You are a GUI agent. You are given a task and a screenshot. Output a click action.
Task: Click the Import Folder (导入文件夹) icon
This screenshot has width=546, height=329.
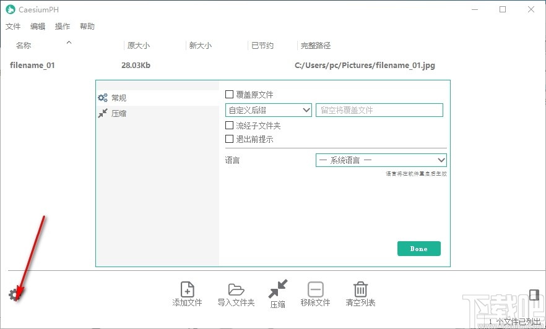coord(236,294)
